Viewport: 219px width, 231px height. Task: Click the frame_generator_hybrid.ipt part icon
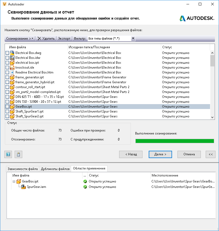(x=12, y=82)
